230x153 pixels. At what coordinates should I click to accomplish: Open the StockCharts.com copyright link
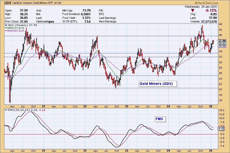tap(206, 3)
